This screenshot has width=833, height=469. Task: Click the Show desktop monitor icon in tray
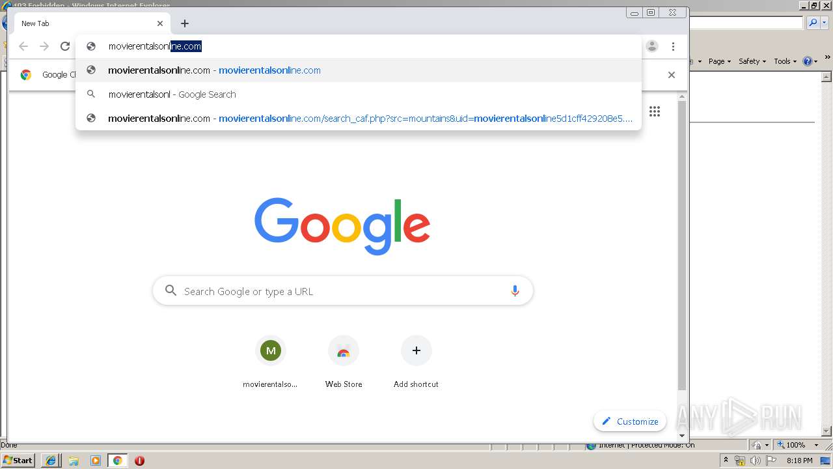tap(825, 461)
